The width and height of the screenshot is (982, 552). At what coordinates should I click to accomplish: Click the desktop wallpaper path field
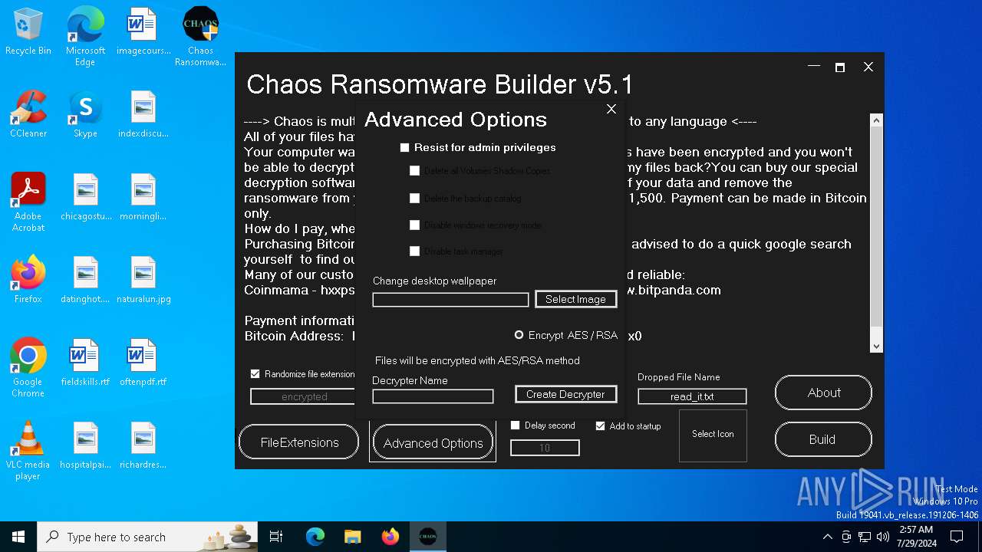[450, 300]
